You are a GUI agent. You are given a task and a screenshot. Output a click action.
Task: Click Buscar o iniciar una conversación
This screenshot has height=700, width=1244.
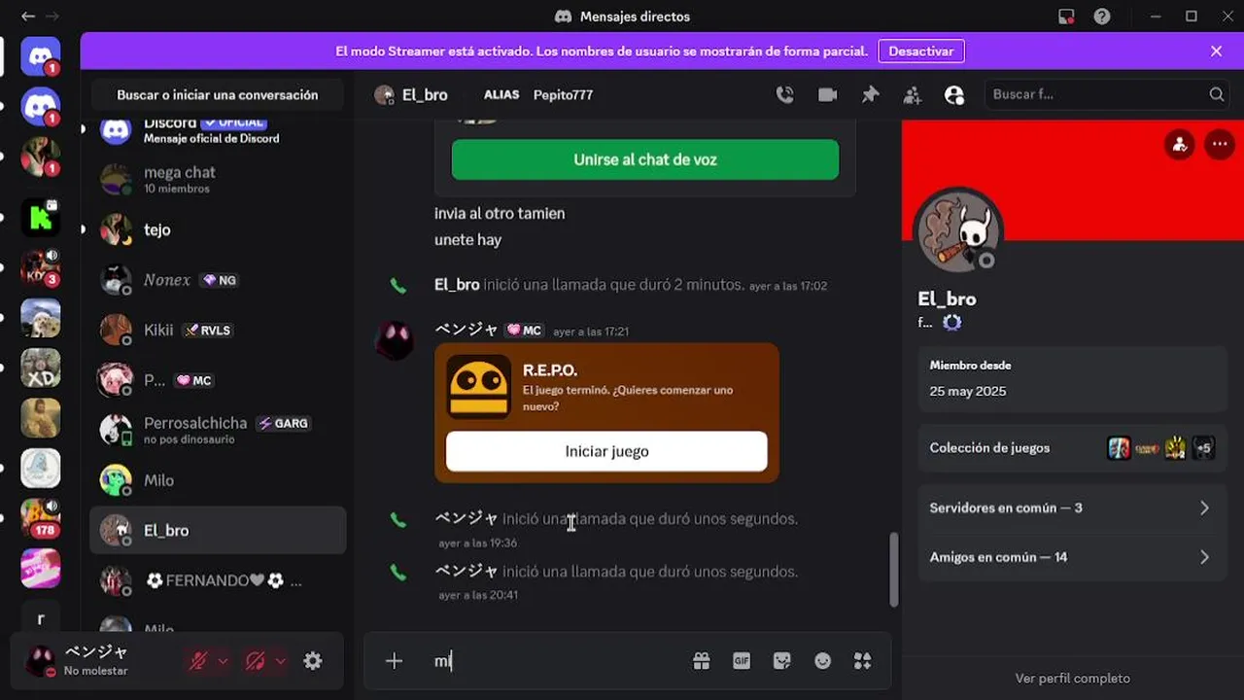coord(218,94)
